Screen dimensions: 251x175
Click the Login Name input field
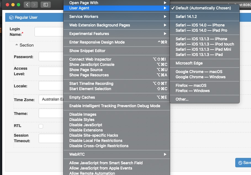click(49, 32)
